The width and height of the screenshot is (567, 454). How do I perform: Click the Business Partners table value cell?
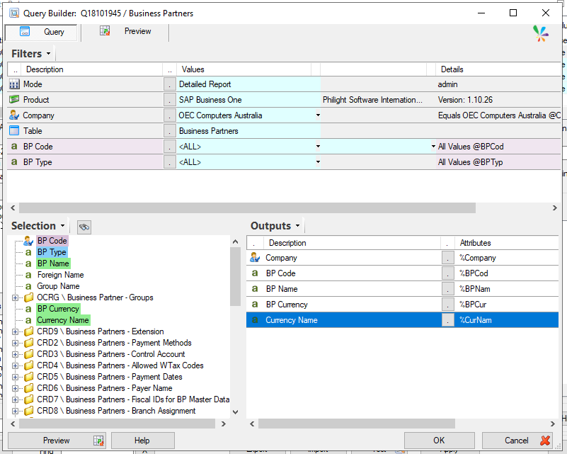(248, 131)
